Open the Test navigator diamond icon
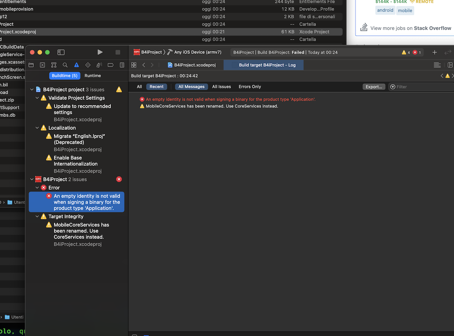The image size is (454, 336). pyautogui.click(x=88, y=65)
